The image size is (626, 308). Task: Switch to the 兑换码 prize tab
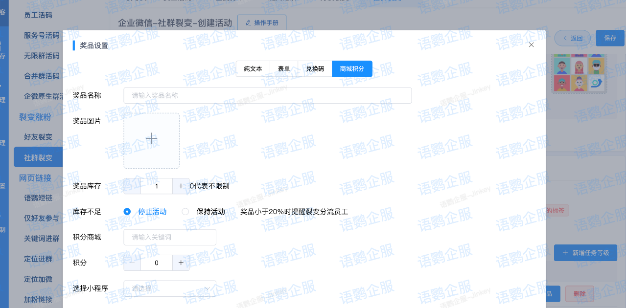[315, 69]
